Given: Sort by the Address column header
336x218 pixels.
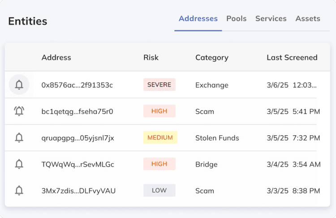Looking at the screenshot, I should click(56, 58).
